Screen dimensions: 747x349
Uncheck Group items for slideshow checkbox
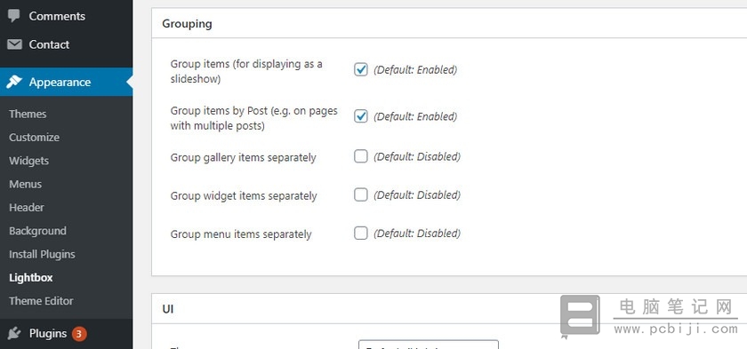[361, 69]
